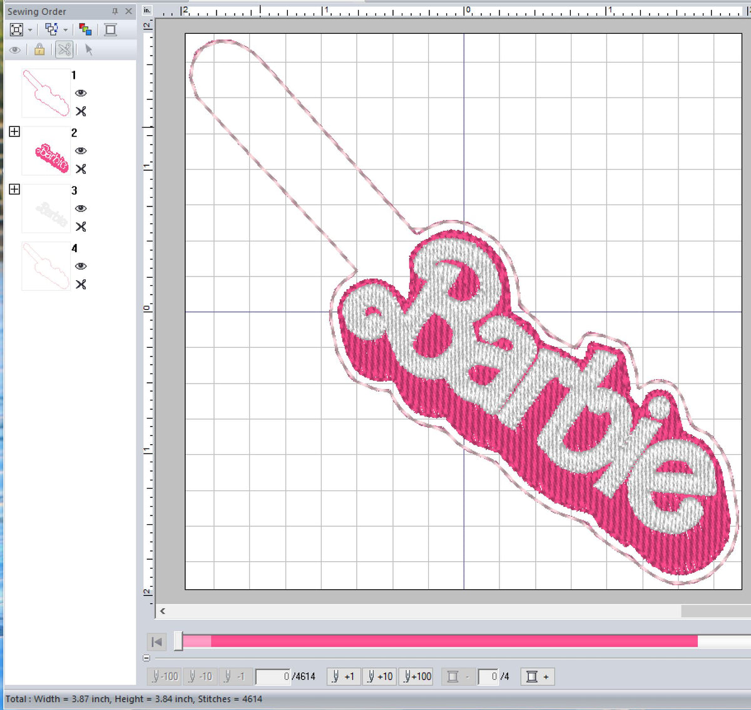Click the status bar Total Width text
This screenshot has width=751, height=710.
133,699
